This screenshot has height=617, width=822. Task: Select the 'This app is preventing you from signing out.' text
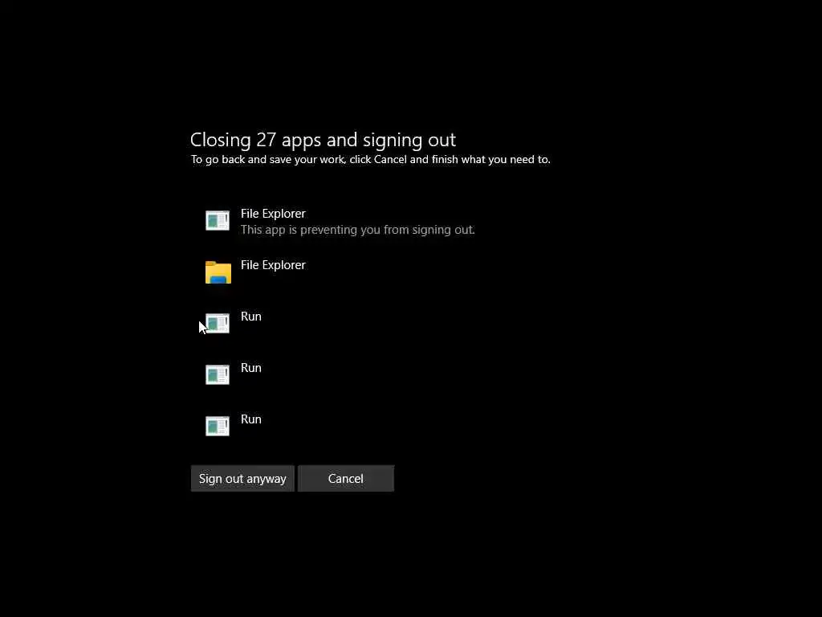(x=357, y=230)
